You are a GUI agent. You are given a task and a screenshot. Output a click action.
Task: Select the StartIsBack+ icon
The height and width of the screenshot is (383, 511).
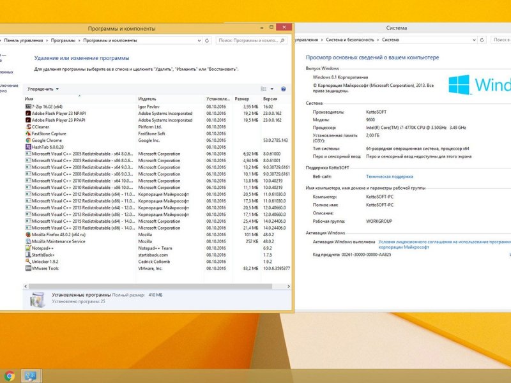click(28, 255)
